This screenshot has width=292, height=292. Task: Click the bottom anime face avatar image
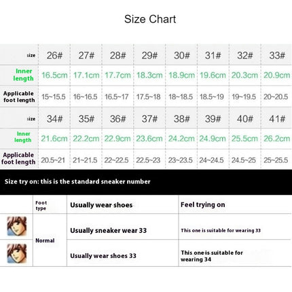(x=17, y=253)
